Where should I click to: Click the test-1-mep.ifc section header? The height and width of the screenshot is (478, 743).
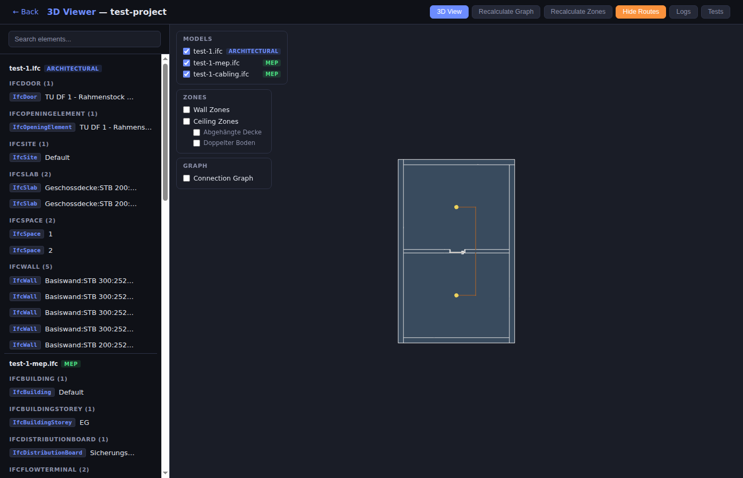(x=33, y=364)
